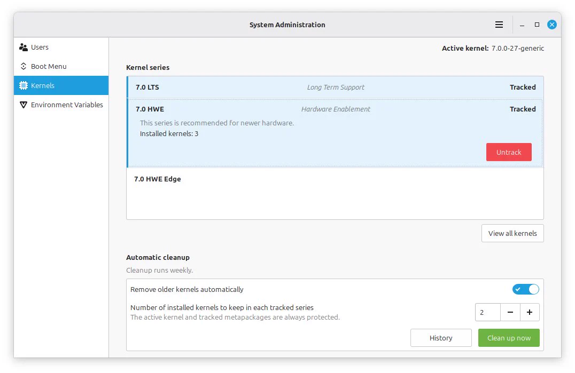The width and height of the screenshot is (575, 373).
Task: Click the Hardware Enablement description
Action: point(336,109)
